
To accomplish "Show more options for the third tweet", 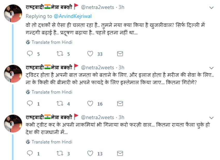I will [211, 118].
